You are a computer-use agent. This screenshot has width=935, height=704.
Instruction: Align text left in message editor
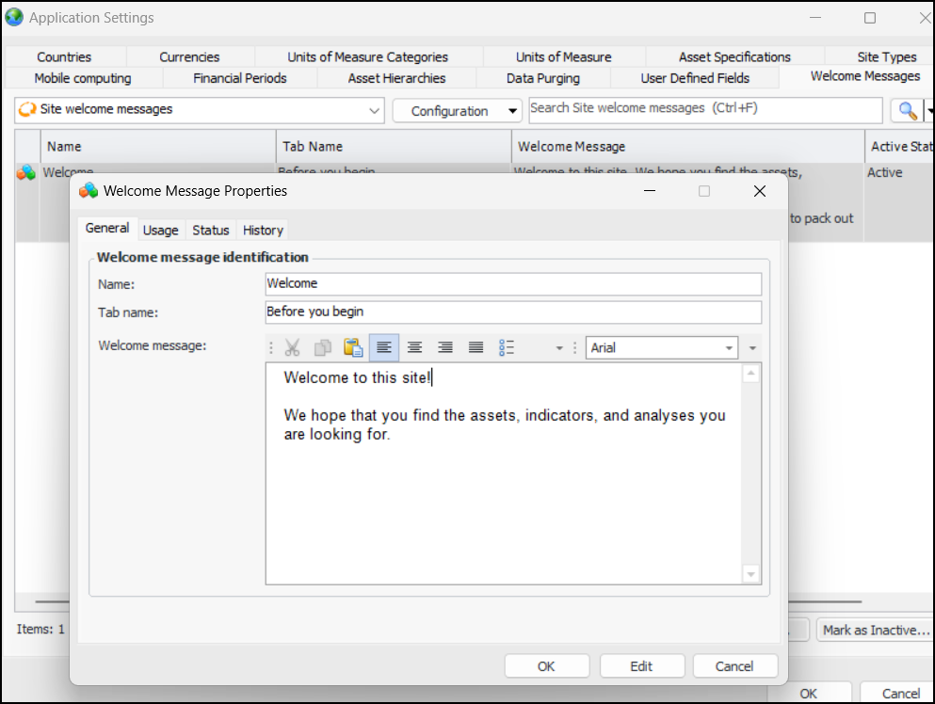(384, 348)
